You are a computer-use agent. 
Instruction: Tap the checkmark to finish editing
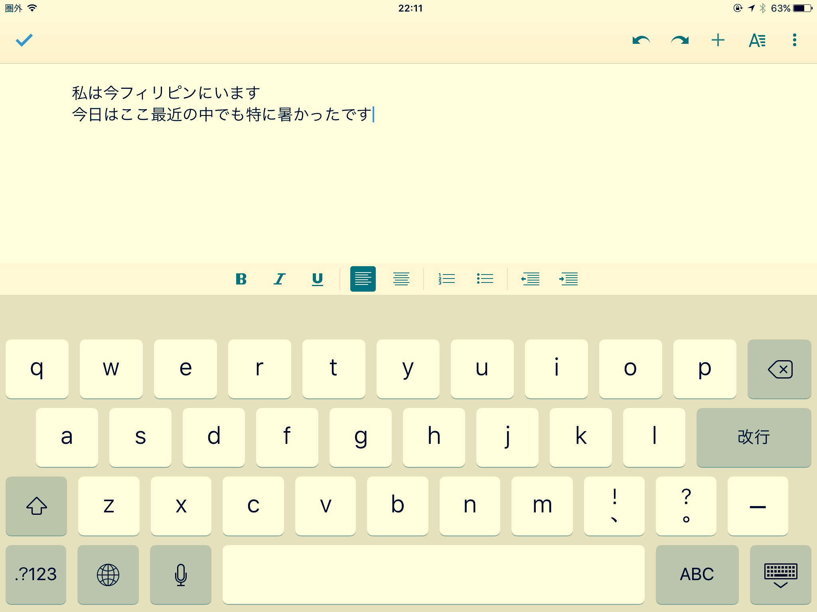(24, 40)
